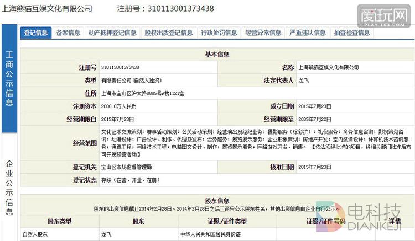
Task: Select 工商公示信息 in the left sidebar
Action: pyautogui.click(x=9, y=79)
